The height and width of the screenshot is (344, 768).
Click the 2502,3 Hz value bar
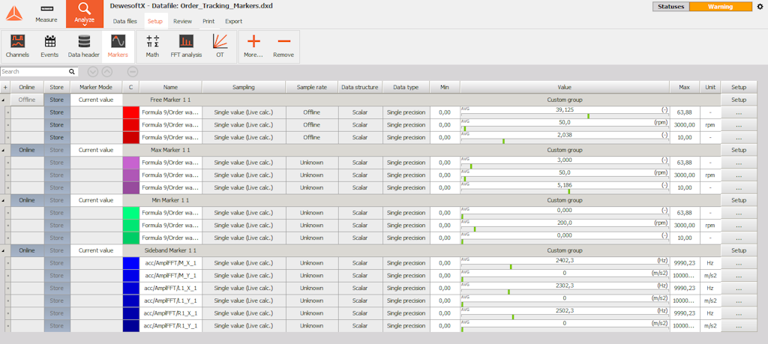click(565, 313)
